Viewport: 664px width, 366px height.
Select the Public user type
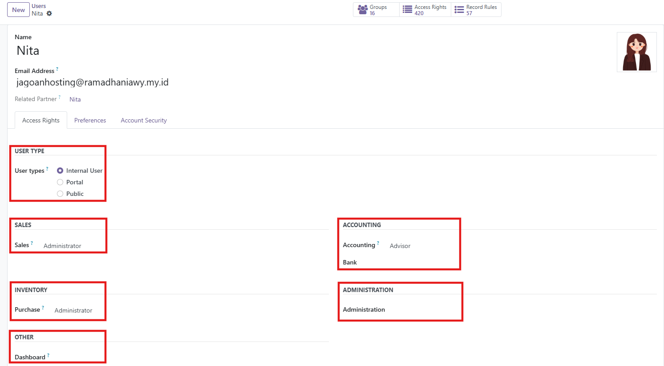[60, 194]
